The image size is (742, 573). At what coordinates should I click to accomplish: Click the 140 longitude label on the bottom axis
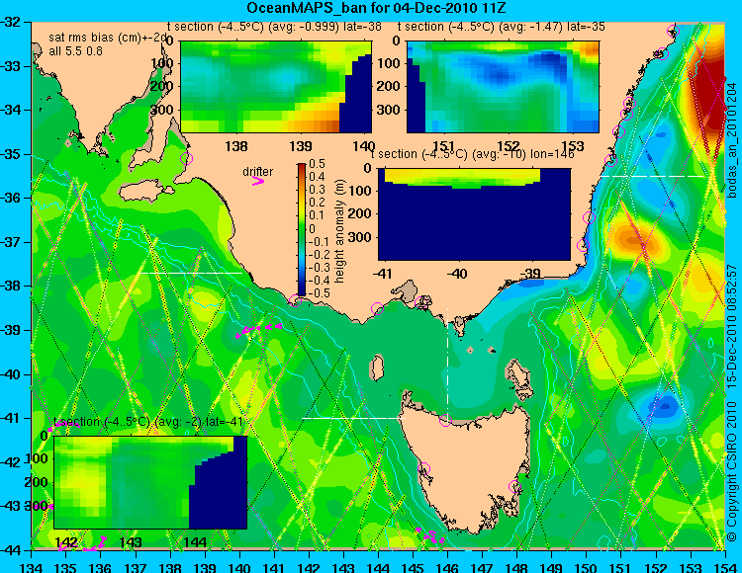point(239,567)
